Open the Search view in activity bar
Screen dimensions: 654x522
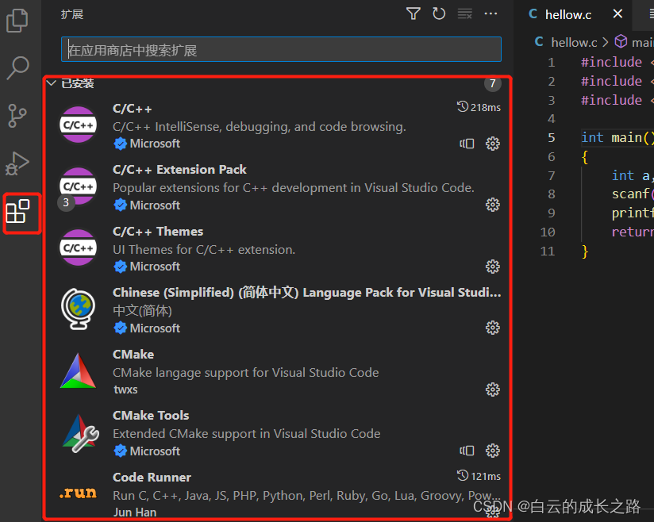(x=17, y=67)
